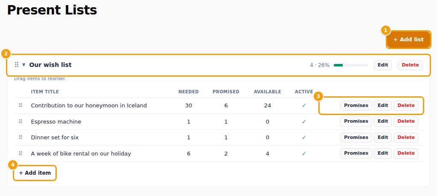Grab the drag handle beside Our wish list
The width and height of the screenshot is (437, 196).
click(x=17, y=65)
